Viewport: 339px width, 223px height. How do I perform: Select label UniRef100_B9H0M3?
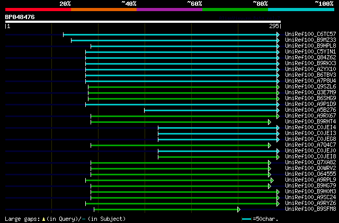coord(310,192)
